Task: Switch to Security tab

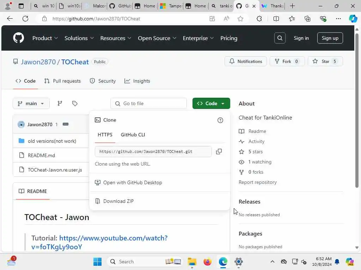Action: click(103, 81)
